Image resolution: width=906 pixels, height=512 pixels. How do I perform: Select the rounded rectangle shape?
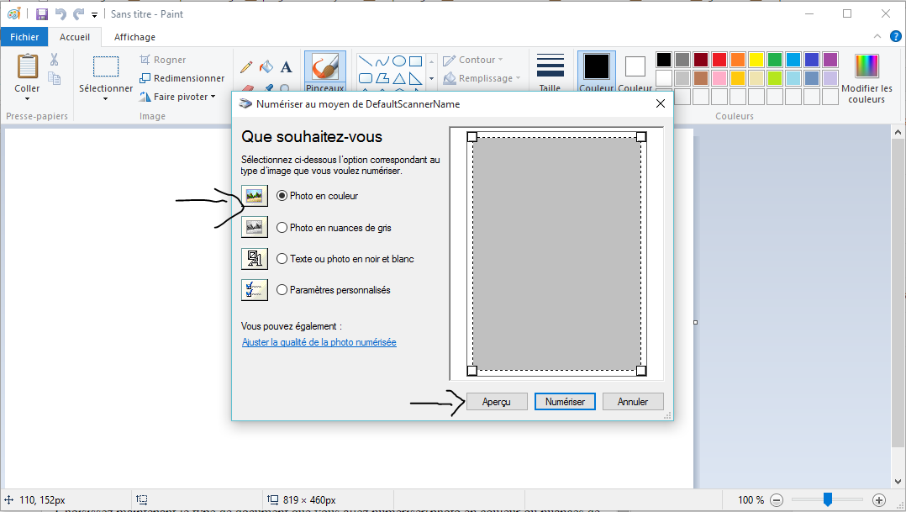coord(365,78)
